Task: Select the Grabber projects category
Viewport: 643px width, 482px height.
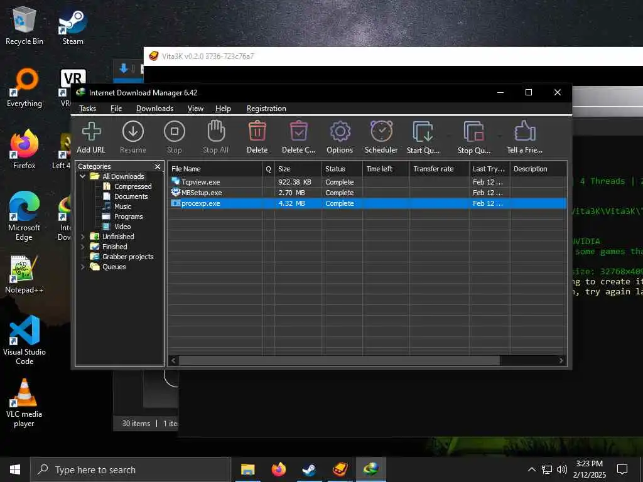Action: 127,257
